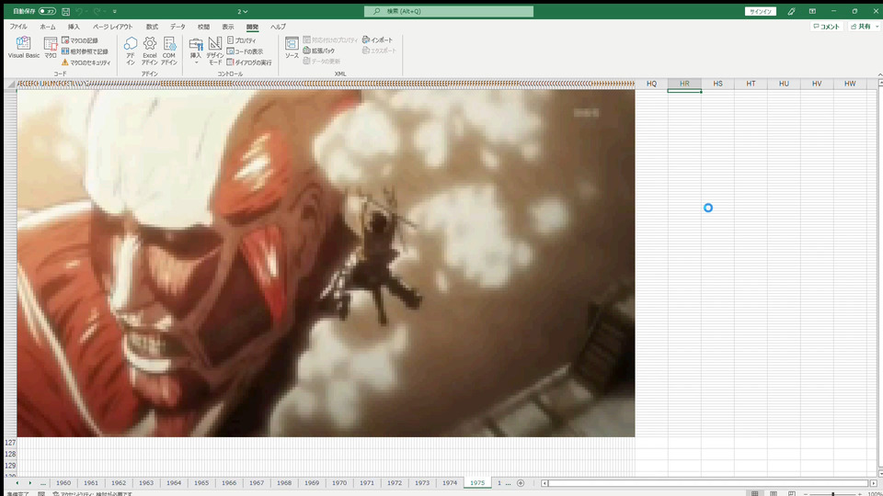Open the コメント comments button
Screen dimensions: 883x496
[x=826, y=27]
